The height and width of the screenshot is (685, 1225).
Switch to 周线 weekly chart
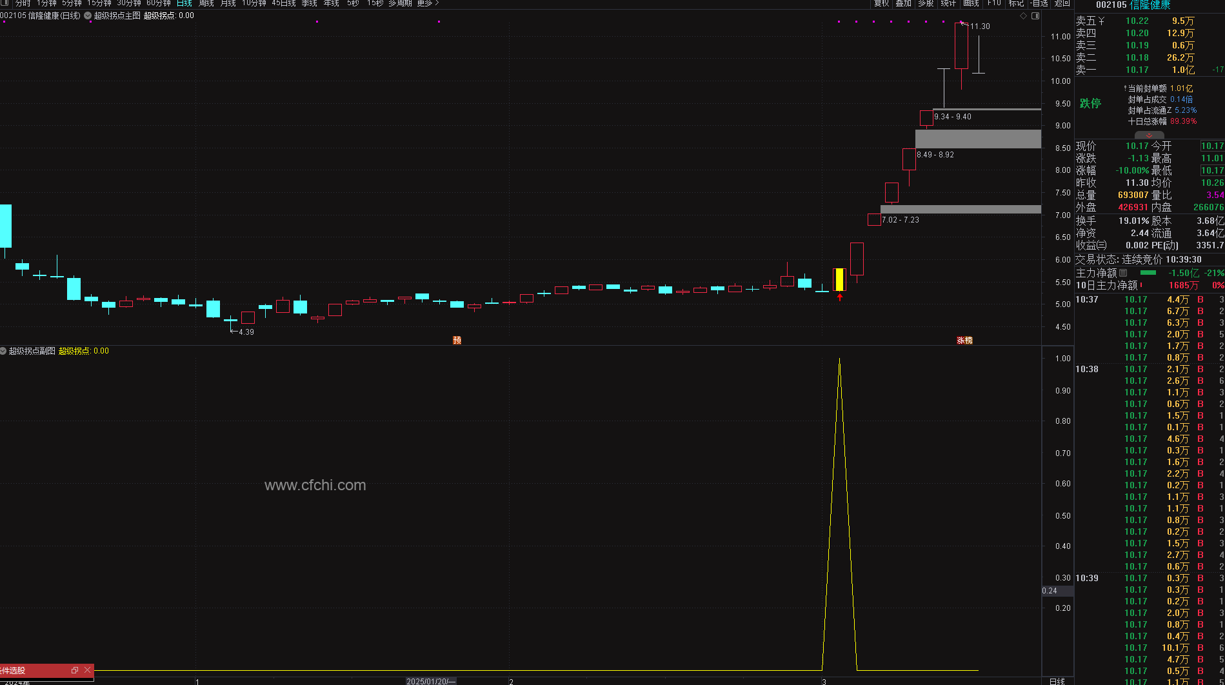coord(206,3)
